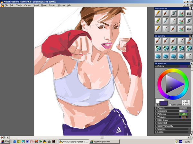Collapse the Colors section
Viewport: 193px width, 144px height.
(x=156, y=66)
